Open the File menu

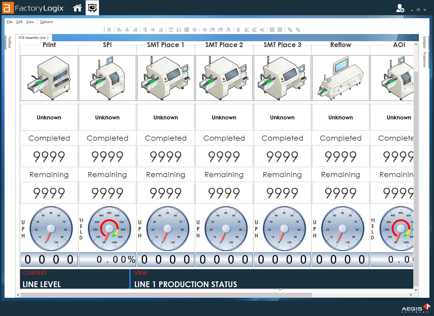(x=9, y=22)
